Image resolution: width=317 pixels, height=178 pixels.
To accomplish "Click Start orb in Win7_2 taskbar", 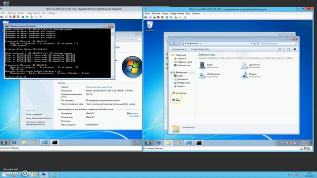I will pyautogui.click(x=148, y=143).
